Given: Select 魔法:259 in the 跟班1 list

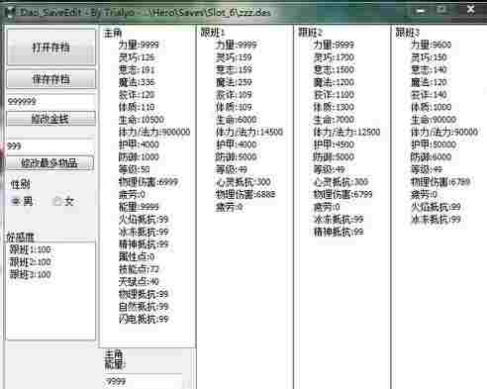Looking at the screenshot, I should (234, 82).
